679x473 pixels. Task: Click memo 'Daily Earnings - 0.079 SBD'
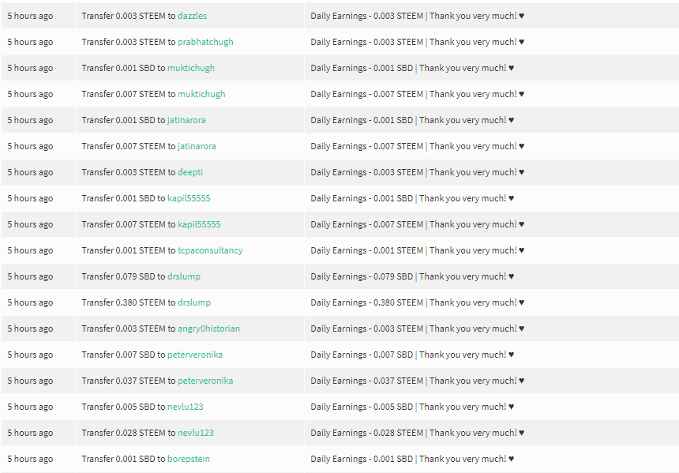362,276
